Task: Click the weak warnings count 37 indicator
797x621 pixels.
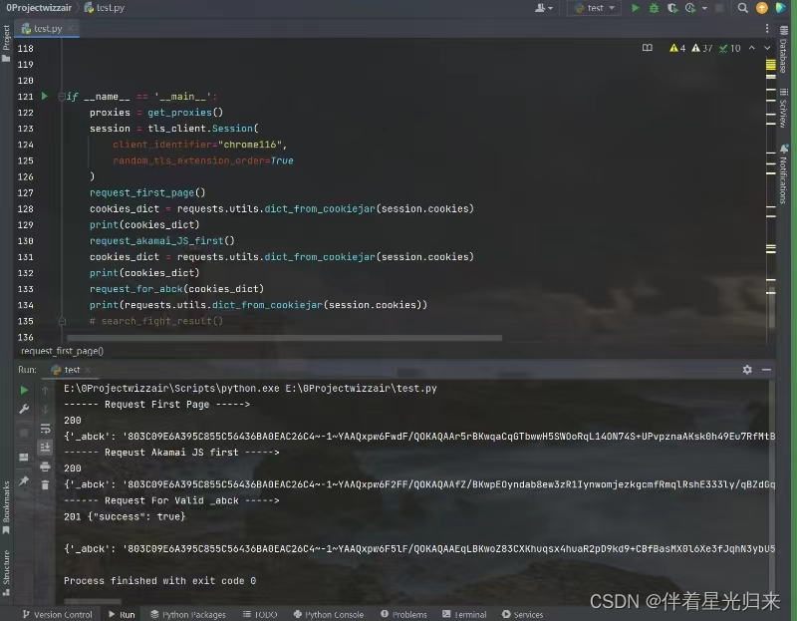Action: tap(702, 48)
